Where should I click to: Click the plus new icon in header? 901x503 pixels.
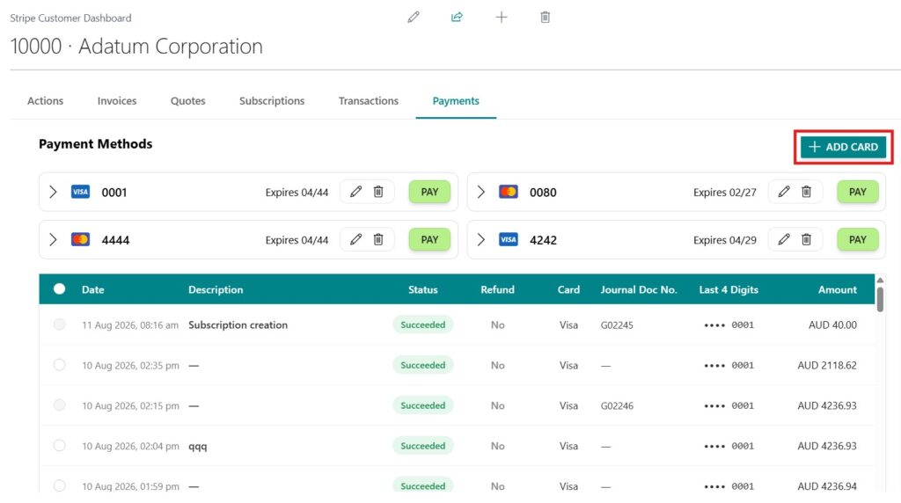point(501,18)
